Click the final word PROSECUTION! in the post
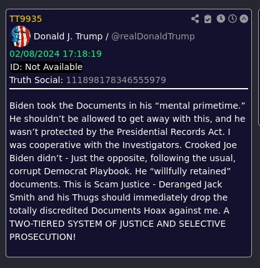The width and height of the screenshot is (260, 268). pos(42,237)
